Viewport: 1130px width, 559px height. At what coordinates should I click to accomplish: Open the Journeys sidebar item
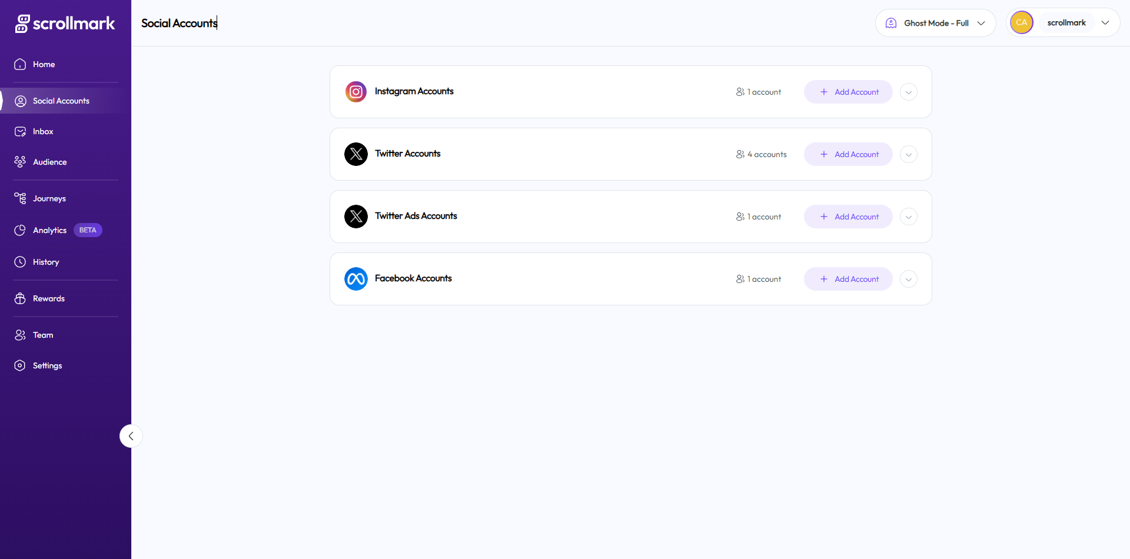pyautogui.click(x=49, y=198)
